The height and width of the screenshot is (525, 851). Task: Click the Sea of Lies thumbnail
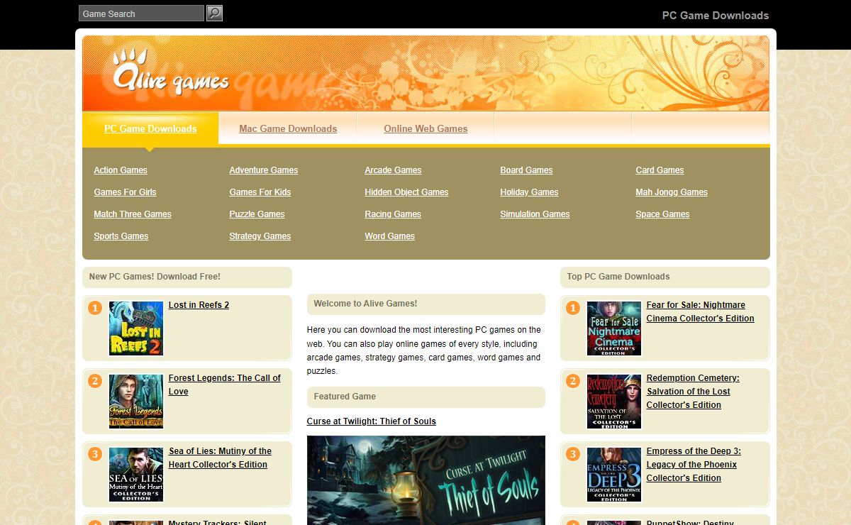click(x=136, y=475)
